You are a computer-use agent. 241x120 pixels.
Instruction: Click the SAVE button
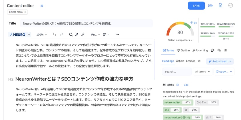(196, 6)
